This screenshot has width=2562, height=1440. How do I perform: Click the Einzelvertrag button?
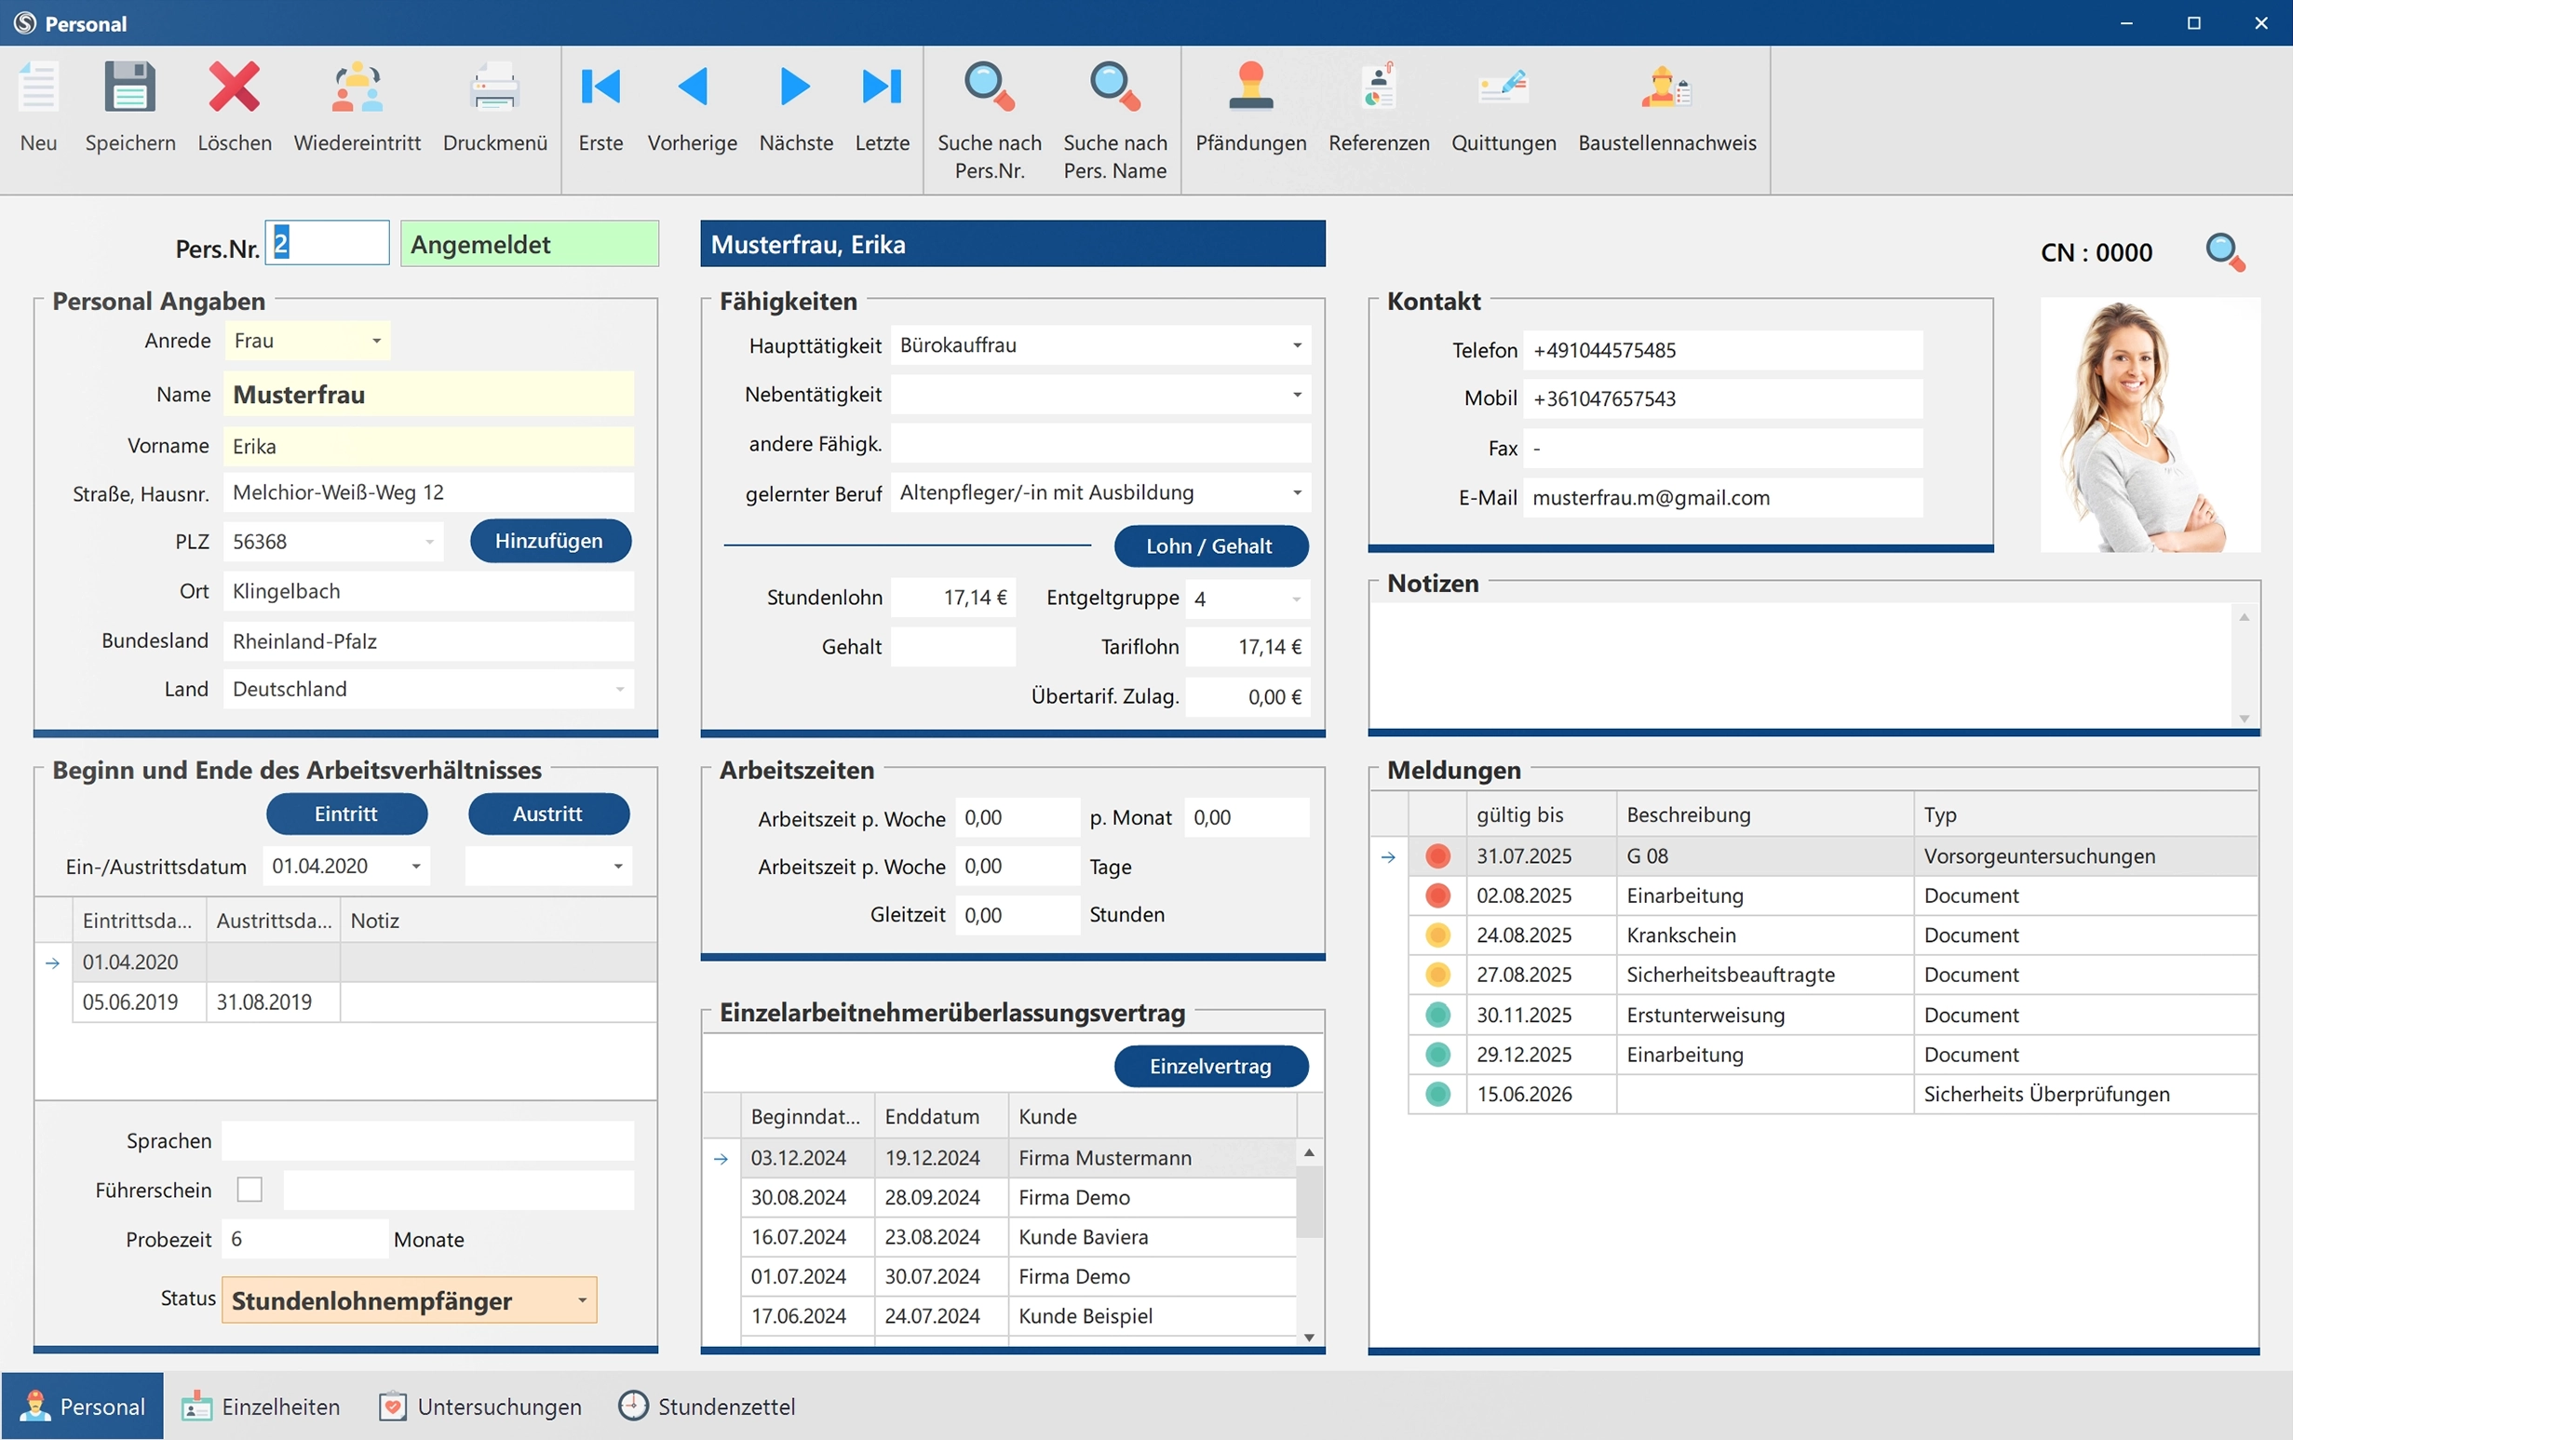(1210, 1066)
